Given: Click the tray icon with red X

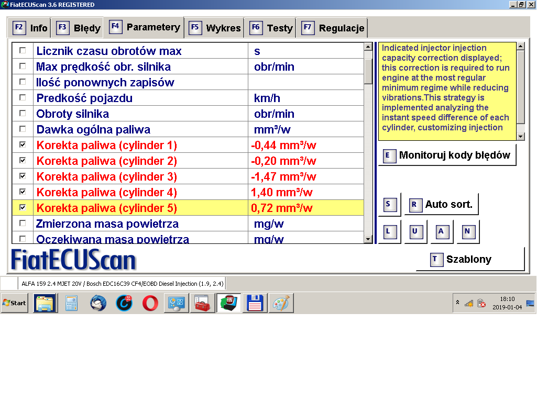Looking at the screenshot, I should point(481,303).
